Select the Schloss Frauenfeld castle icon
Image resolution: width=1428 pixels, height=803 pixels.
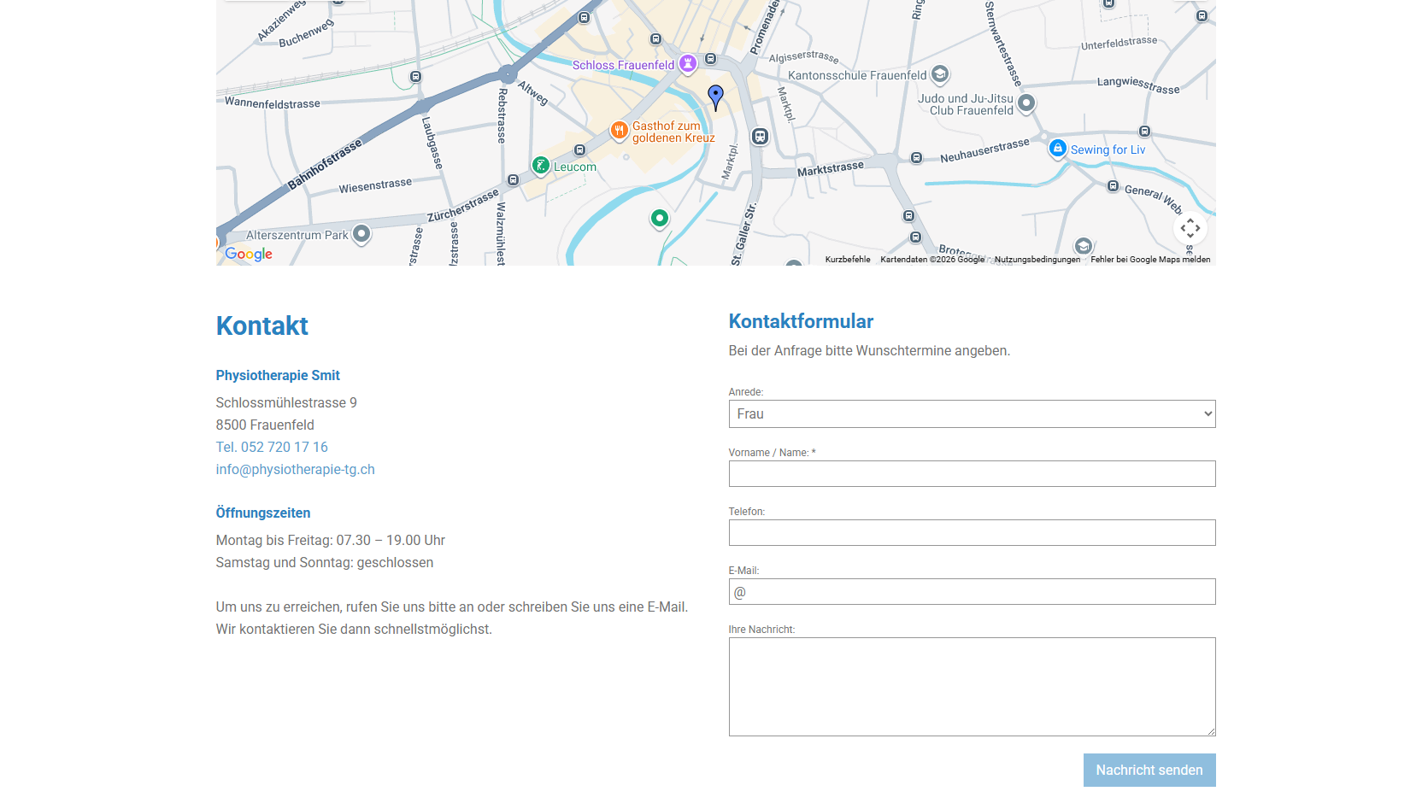(688, 64)
